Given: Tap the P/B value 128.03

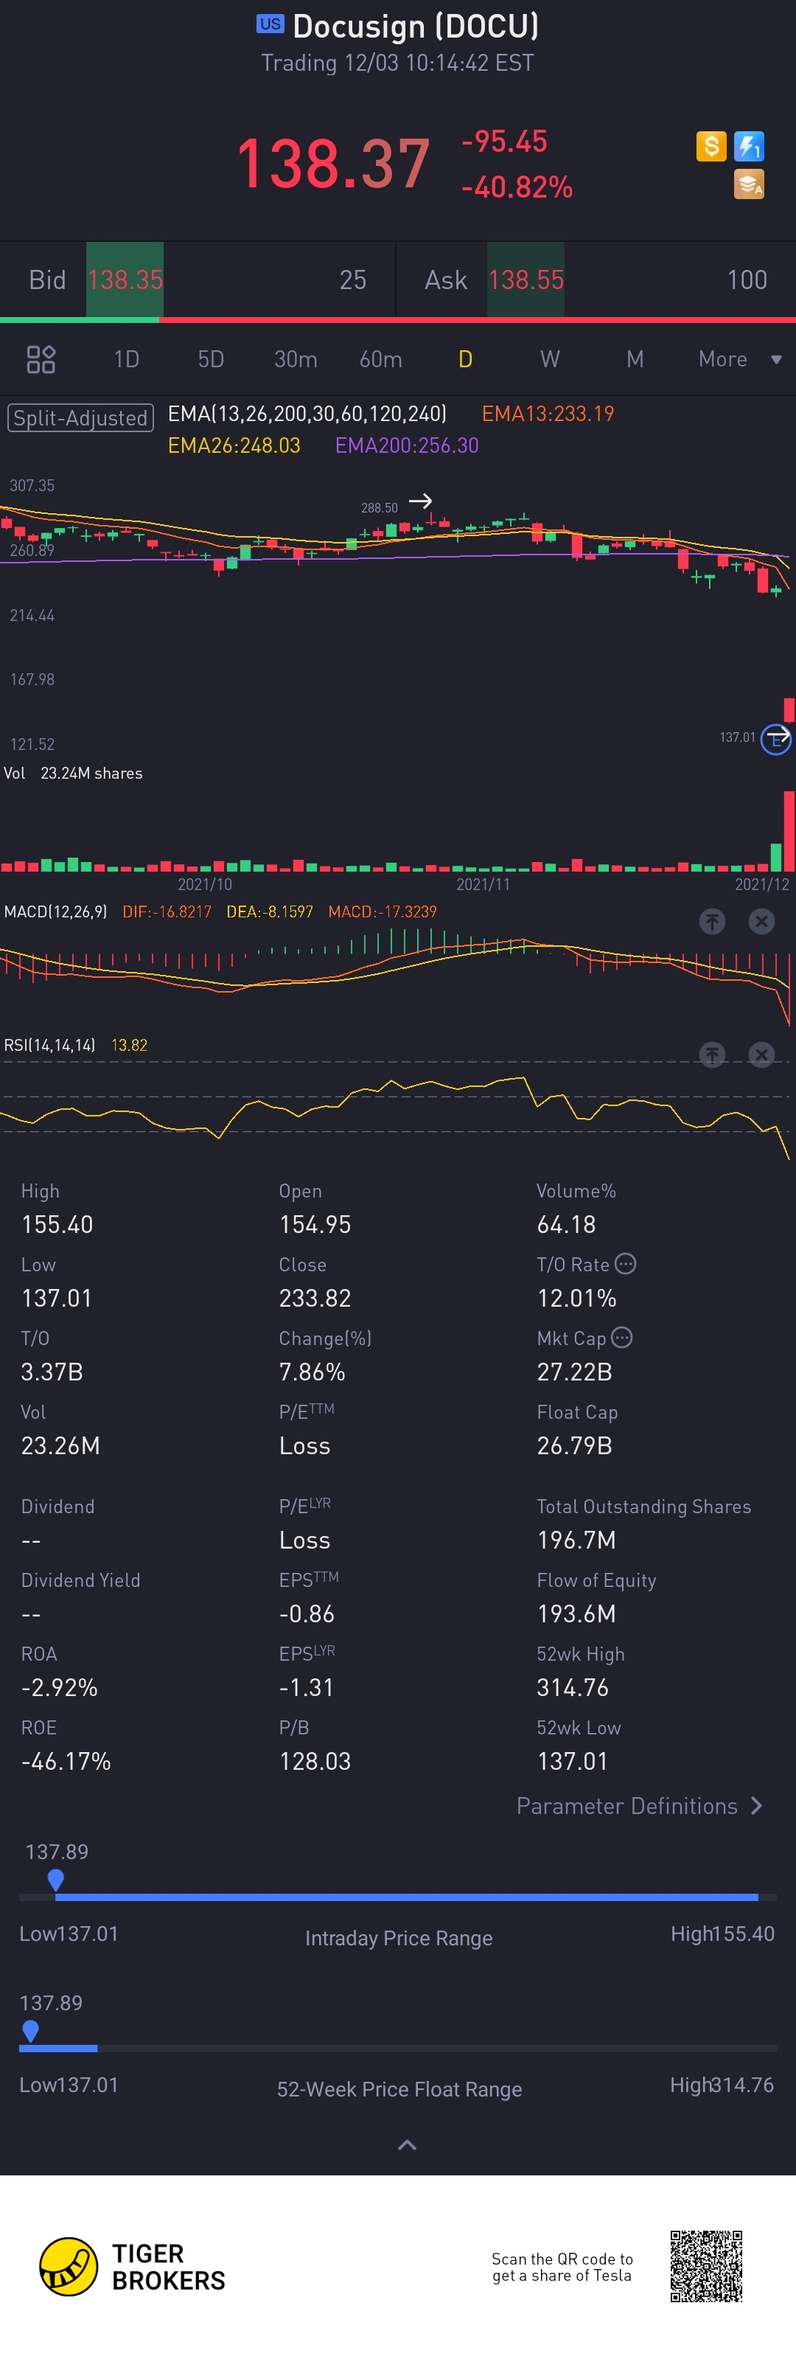Looking at the screenshot, I should (315, 1761).
